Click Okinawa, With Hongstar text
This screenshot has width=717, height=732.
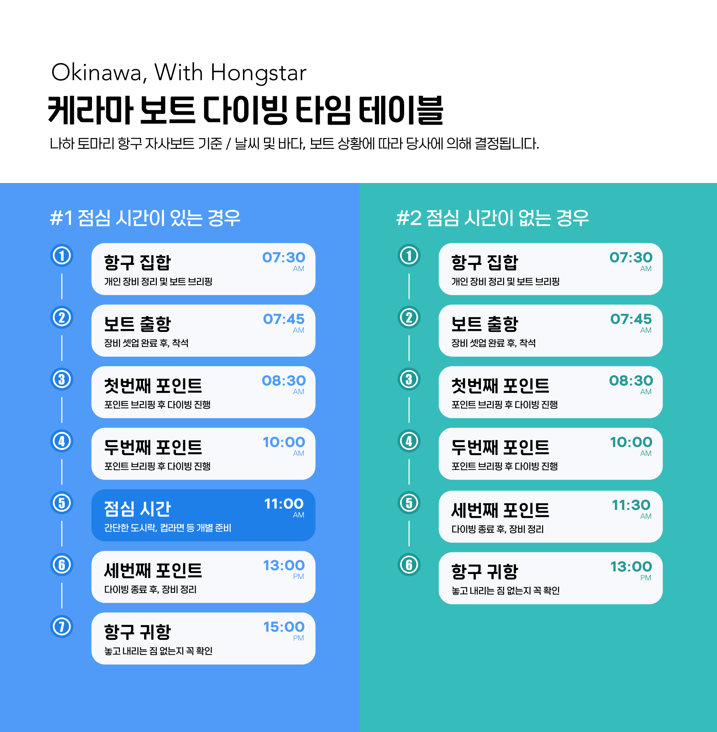pyautogui.click(x=179, y=72)
